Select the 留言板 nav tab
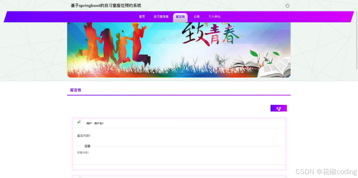 click(x=180, y=17)
